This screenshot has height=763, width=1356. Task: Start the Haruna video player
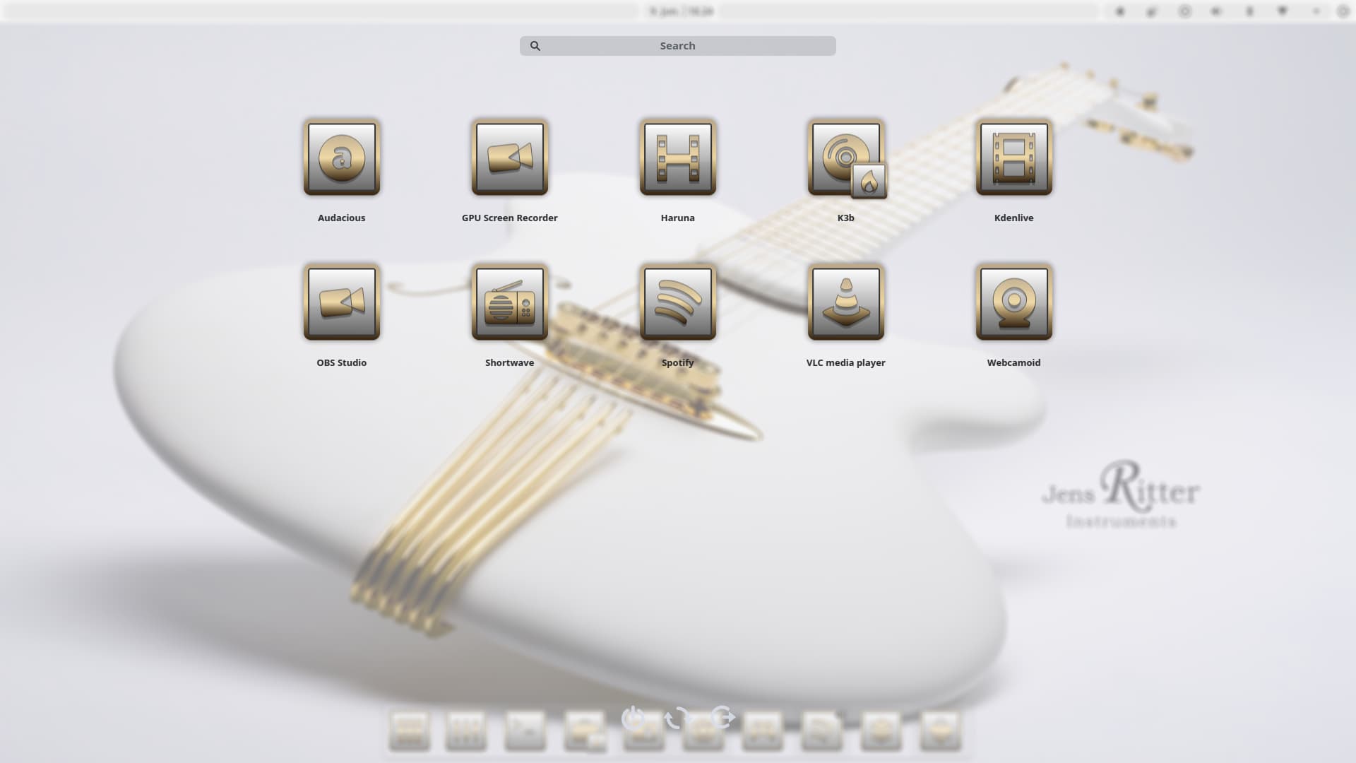click(x=678, y=158)
